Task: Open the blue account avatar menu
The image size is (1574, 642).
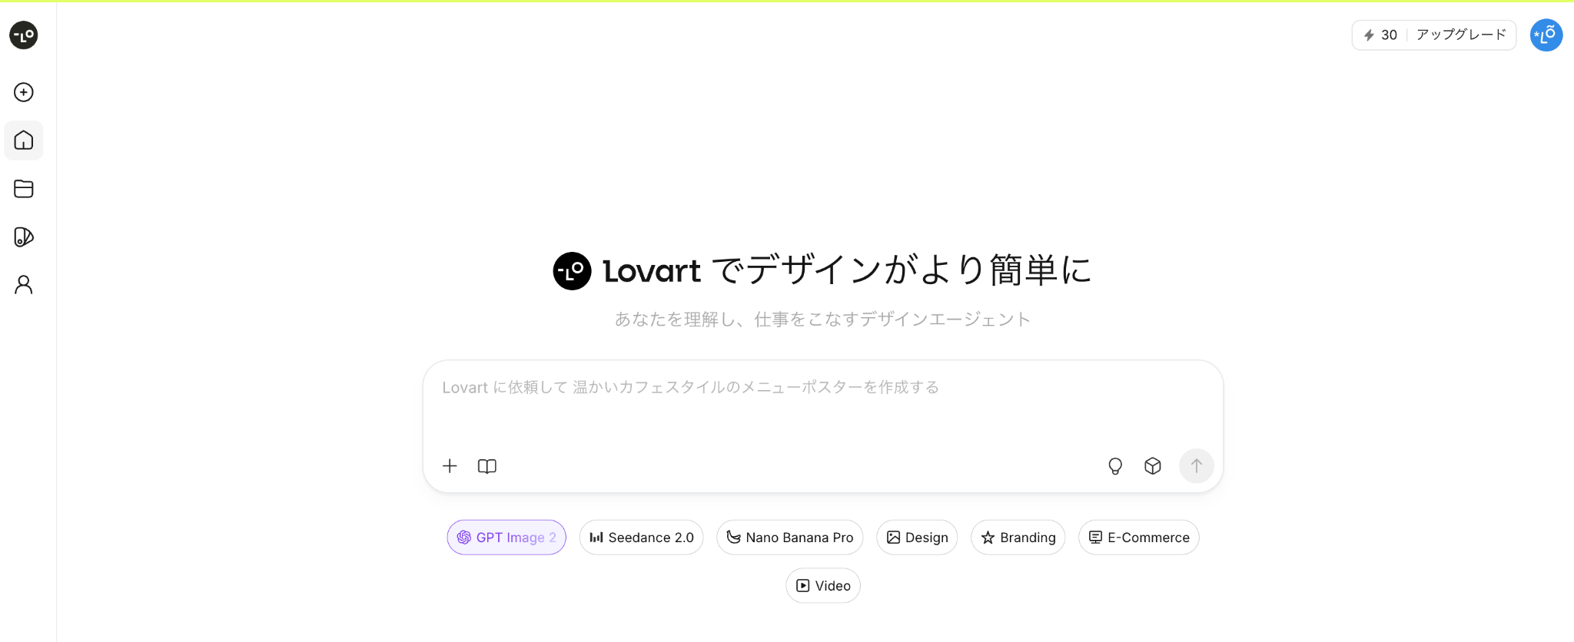Action: 1546,35
